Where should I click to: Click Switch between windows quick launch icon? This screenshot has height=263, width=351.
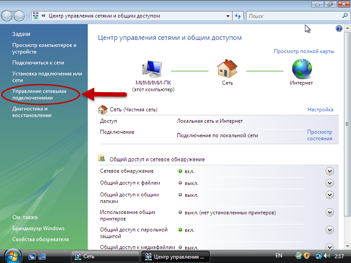click(32, 256)
